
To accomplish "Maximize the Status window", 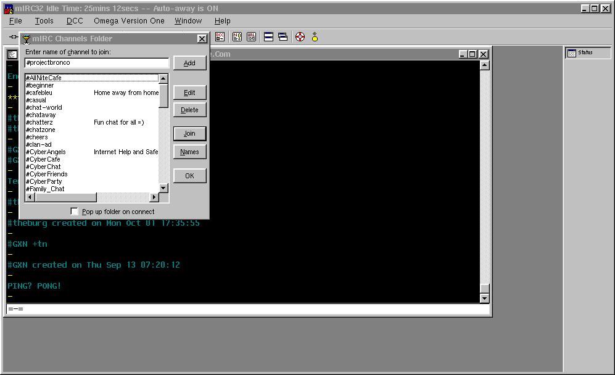I will pyautogui.click(x=473, y=54).
